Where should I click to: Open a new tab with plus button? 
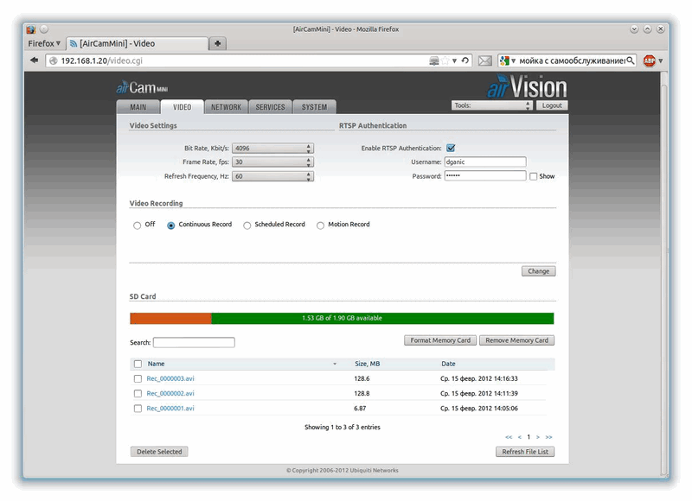click(x=218, y=43)
